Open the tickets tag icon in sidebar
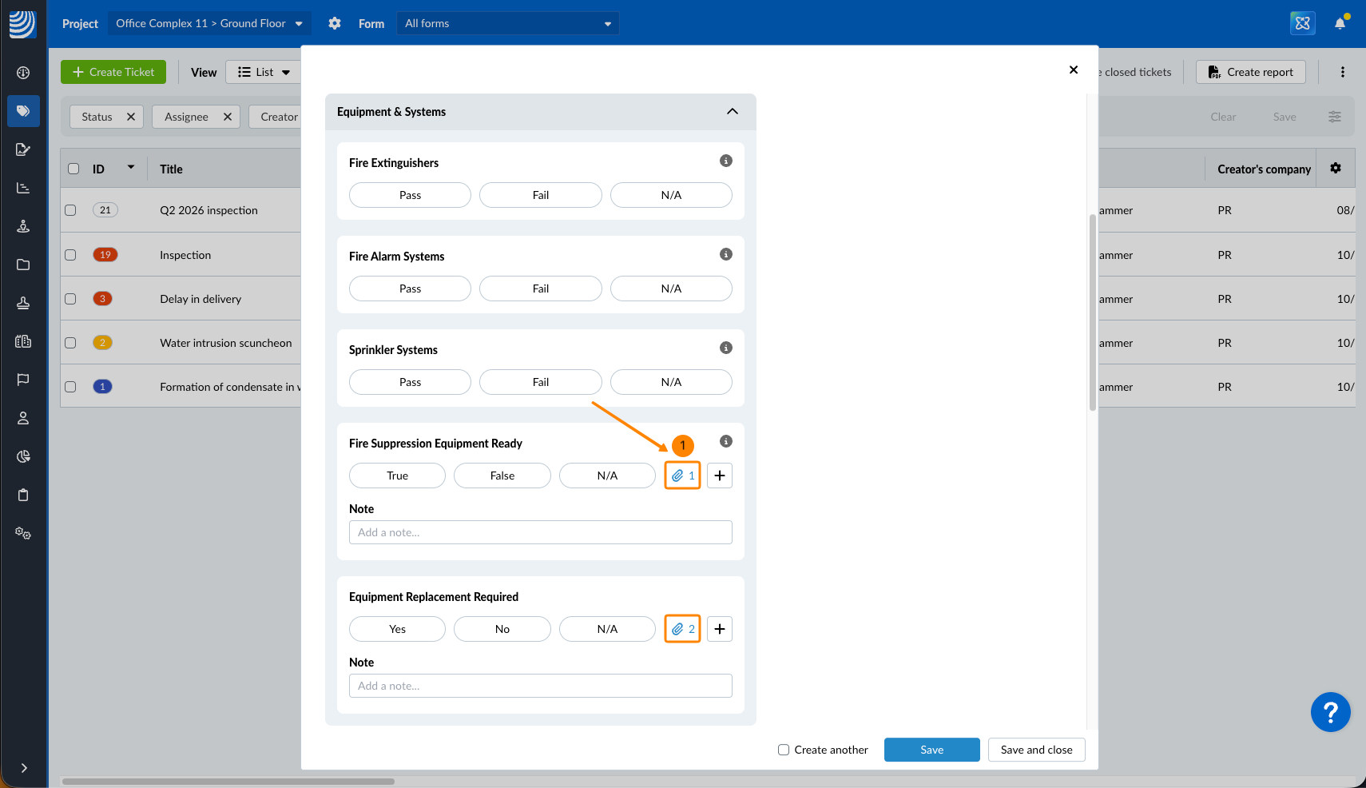The height and width of the screenshot is (788, 1366). [23, 111]
